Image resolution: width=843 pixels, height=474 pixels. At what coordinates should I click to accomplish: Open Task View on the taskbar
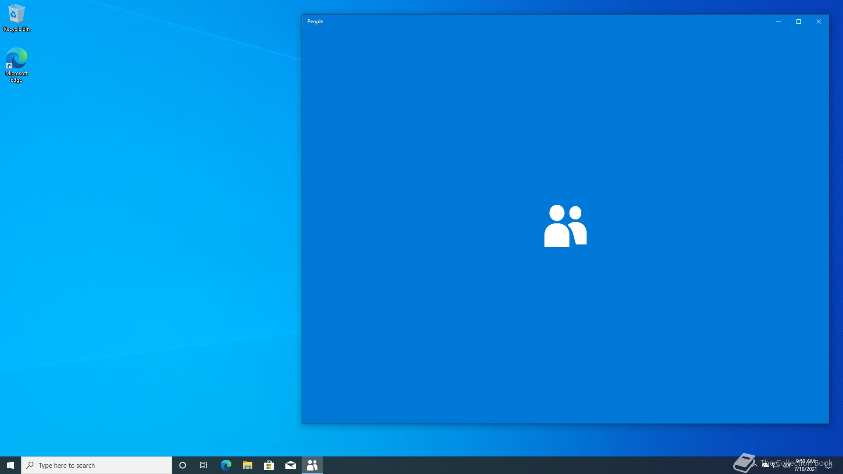204,465
